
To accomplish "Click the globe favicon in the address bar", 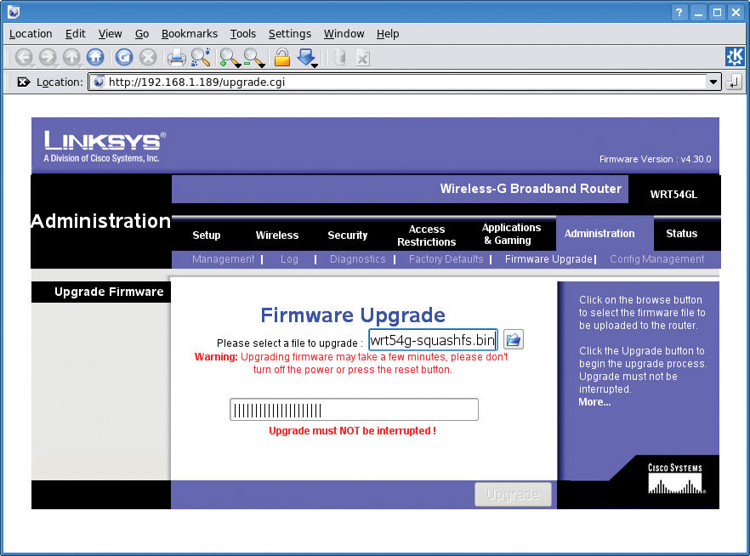I will pos(99,82).
